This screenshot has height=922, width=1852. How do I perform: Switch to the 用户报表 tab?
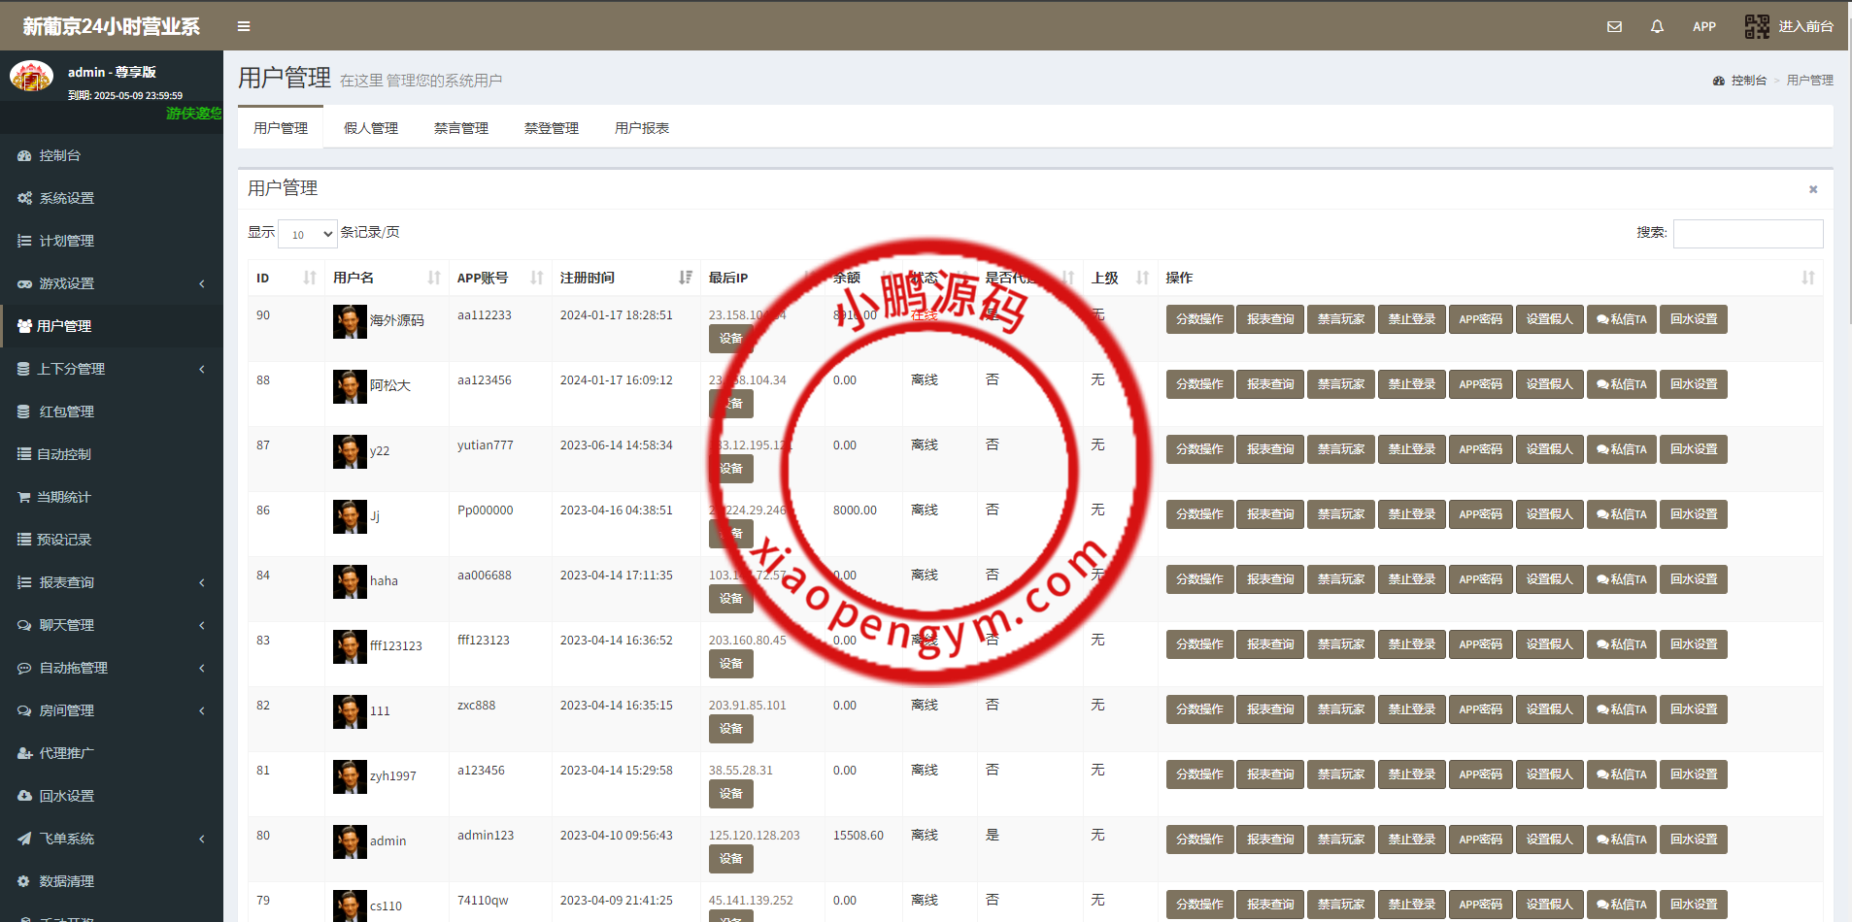641,128
